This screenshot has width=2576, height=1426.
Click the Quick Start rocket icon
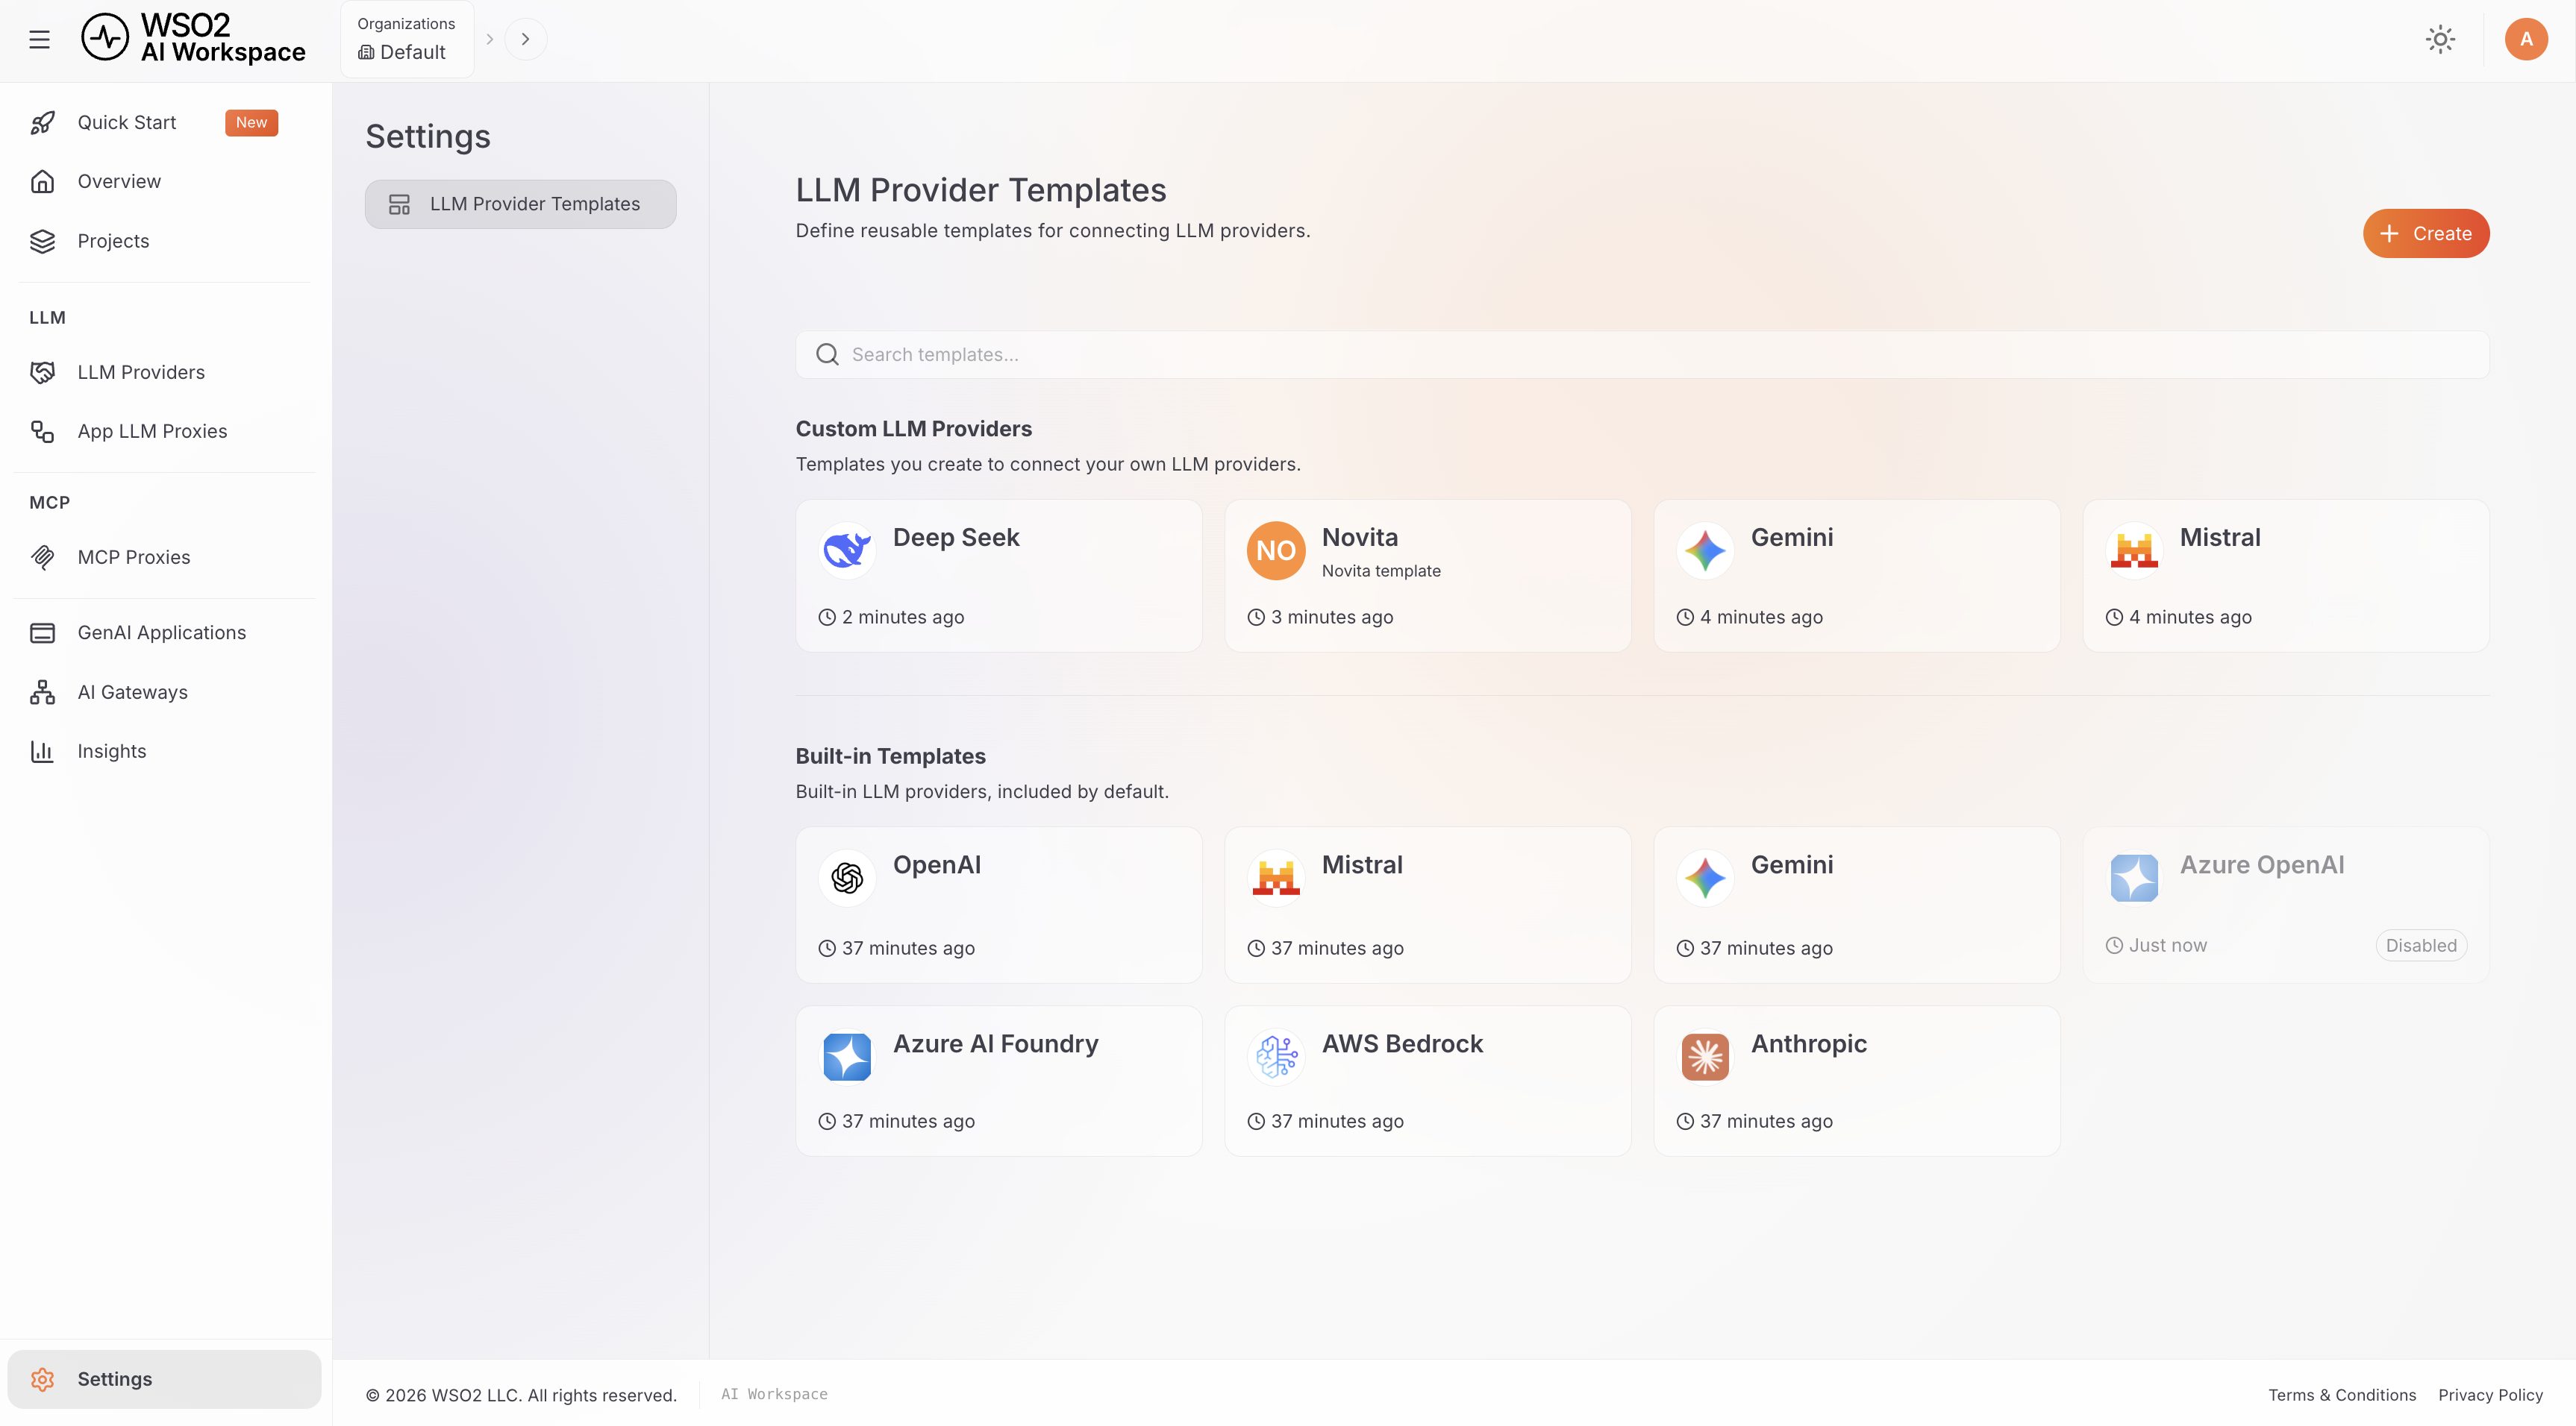point(42,123)
